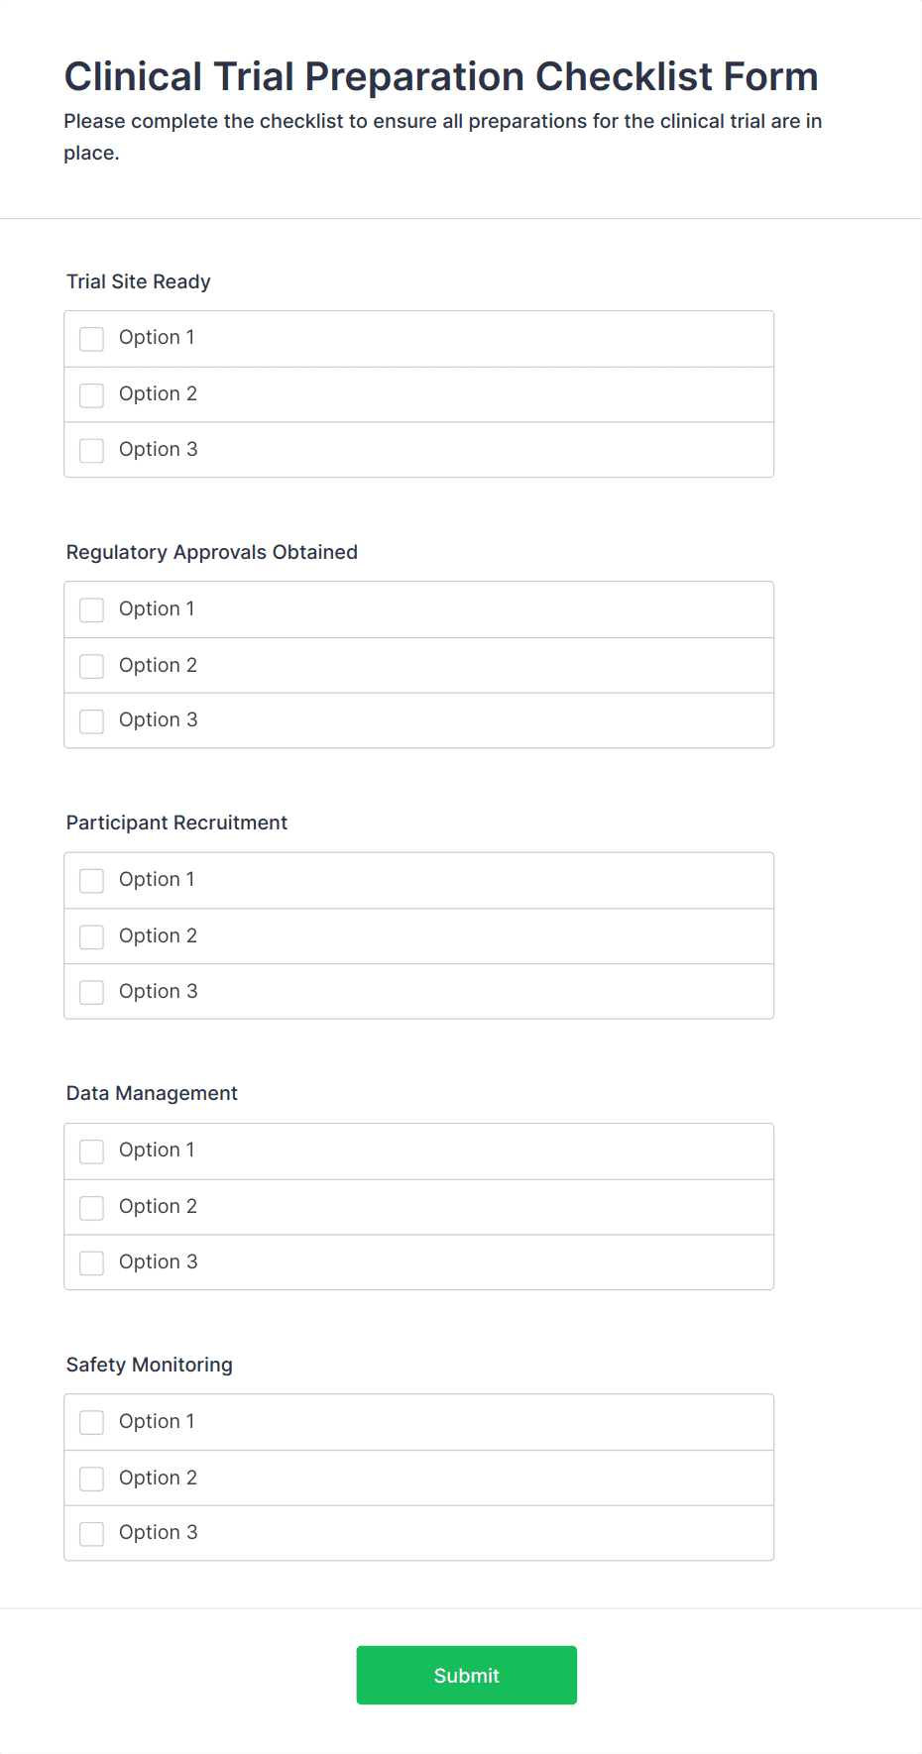Check Option 2 under Safety Monitoring
922x1754 pixels.
click(x=91, y=1478)
